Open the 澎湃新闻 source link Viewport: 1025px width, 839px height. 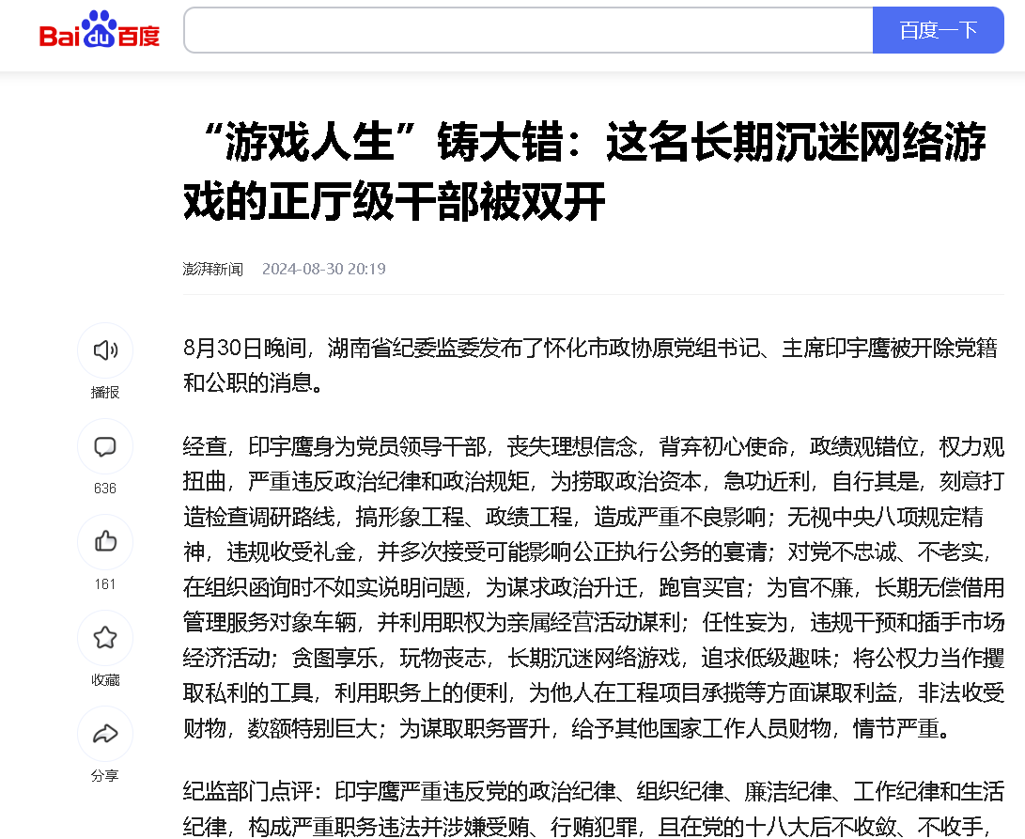pos(212,269)
